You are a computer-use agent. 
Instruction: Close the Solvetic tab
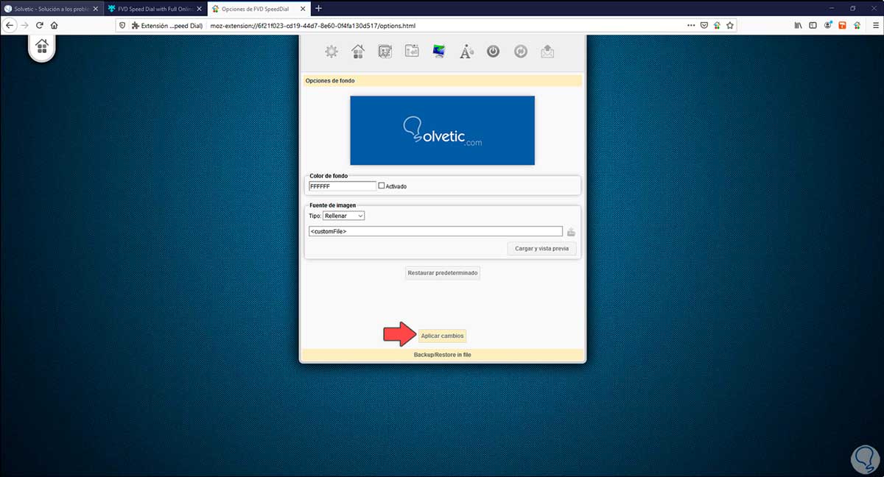(x=95, y=8)
